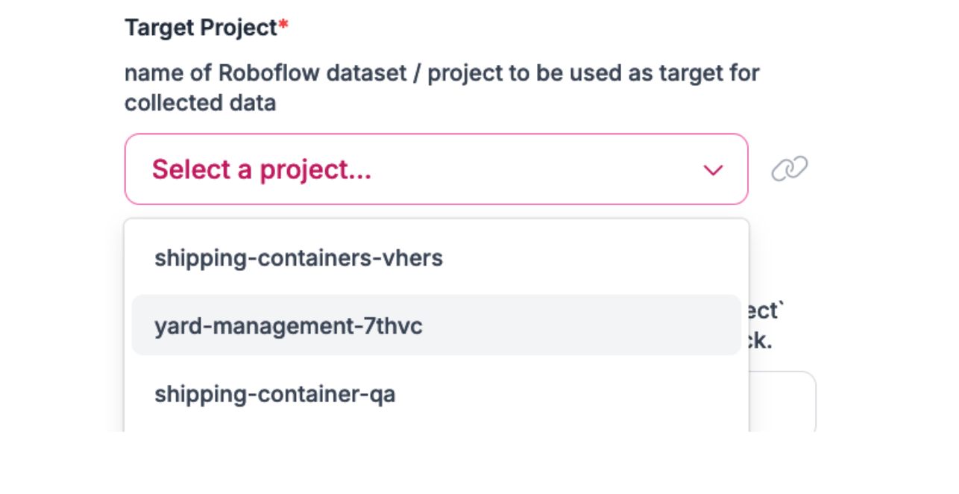Open the "Select a project..." dropdown
959x494 pixels.
[x=436, y=169]
